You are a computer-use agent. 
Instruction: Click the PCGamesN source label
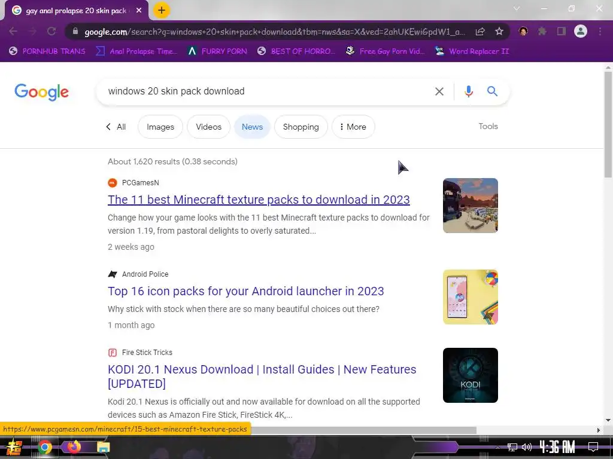coord(140,183)
